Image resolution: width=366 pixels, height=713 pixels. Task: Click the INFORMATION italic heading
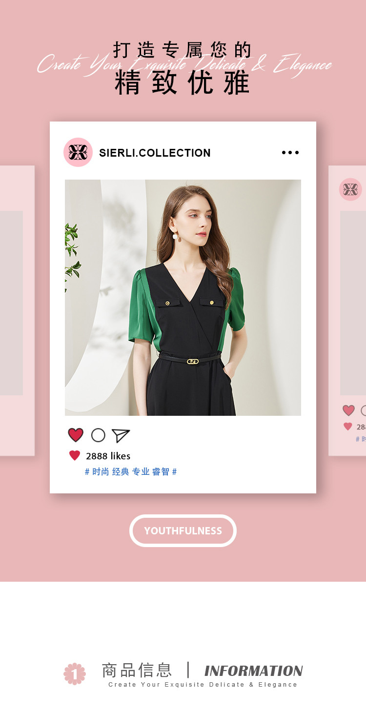pos(254,671)
